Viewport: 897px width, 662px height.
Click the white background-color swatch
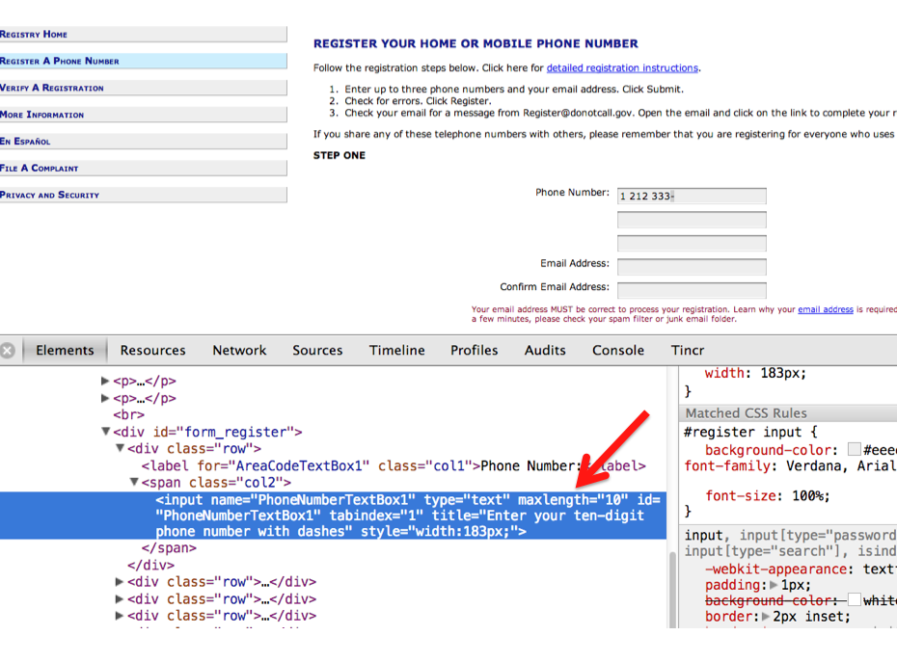click(854, 601)
